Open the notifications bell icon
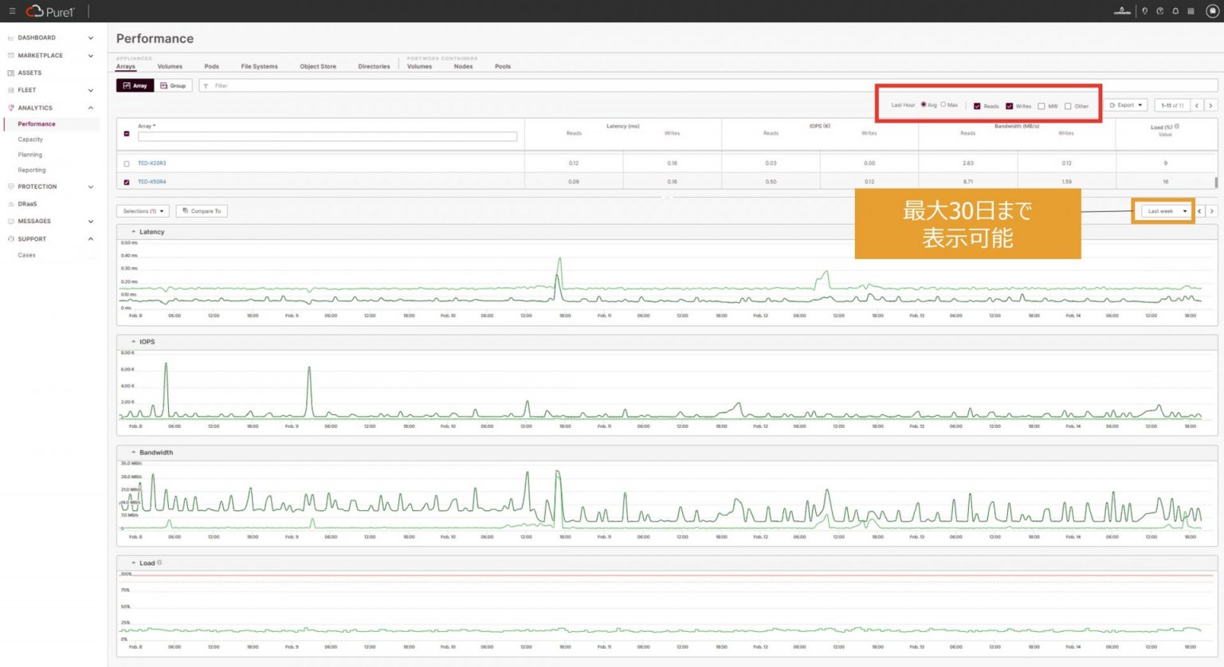This screenshot has width=1224, height=667. pyautogui.click(x=1174, y=10)
